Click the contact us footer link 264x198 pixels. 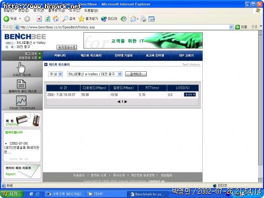coord(156,181)
